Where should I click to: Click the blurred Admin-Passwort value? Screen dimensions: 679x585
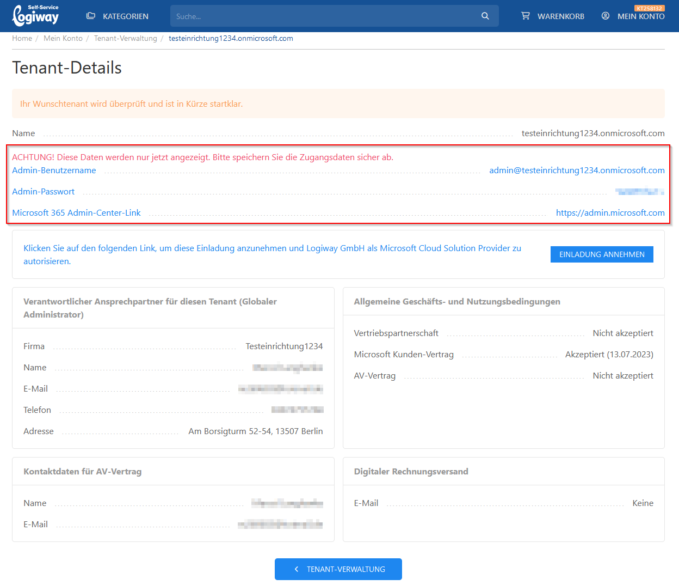(x=639, y=192)
